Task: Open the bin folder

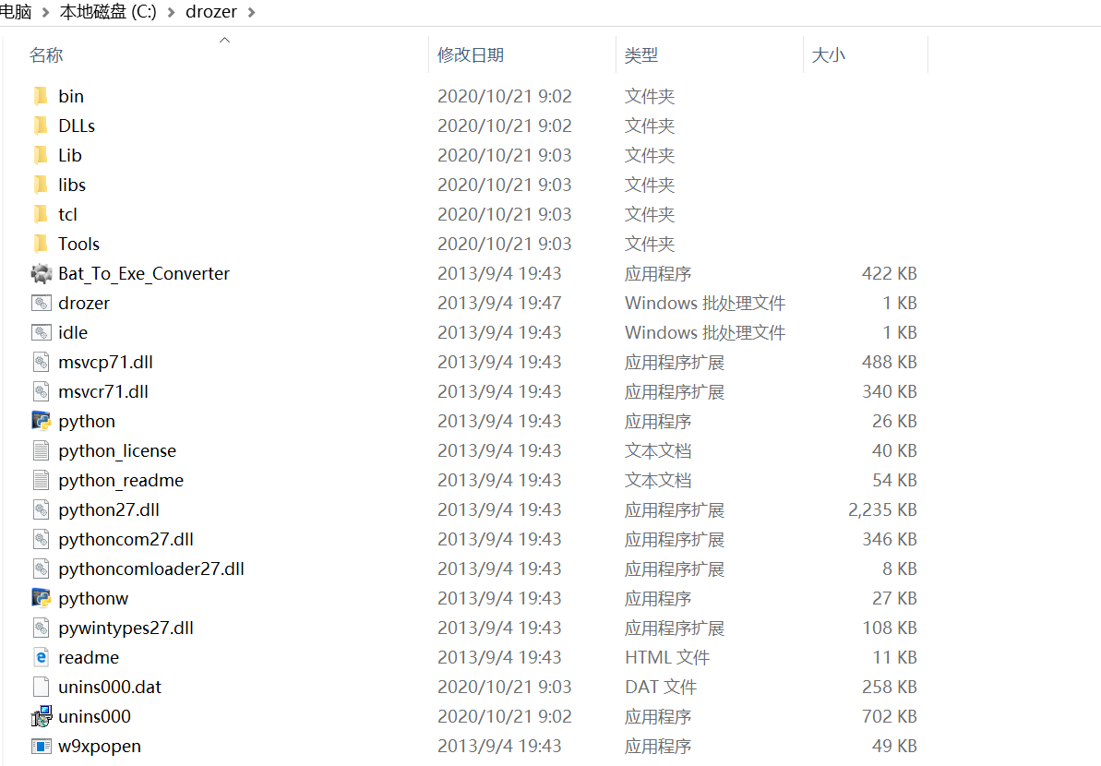Action: [x=72, y=95]
